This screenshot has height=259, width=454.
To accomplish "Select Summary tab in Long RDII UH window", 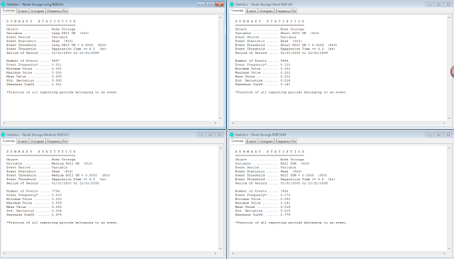I will (x=9, y=11).
